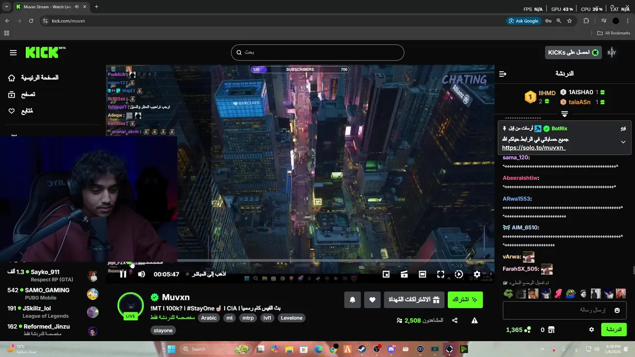635x357 pixels.
Task: Select the lvl1 tag chip
Action: (267, 318)
